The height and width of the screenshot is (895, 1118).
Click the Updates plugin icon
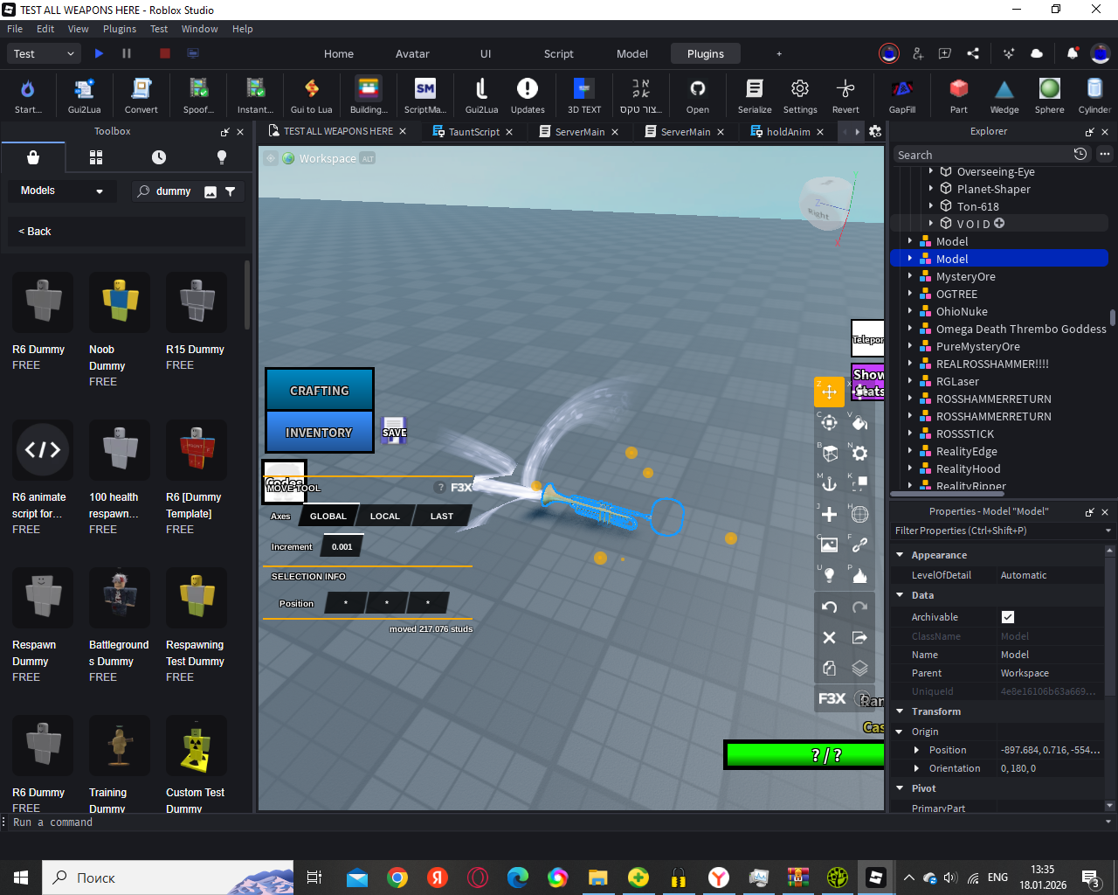(x=528, y=95)
